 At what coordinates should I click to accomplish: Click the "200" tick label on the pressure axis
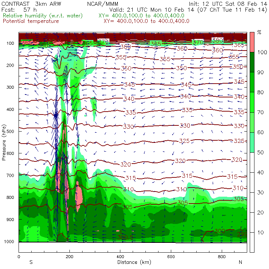click(10, 65)
